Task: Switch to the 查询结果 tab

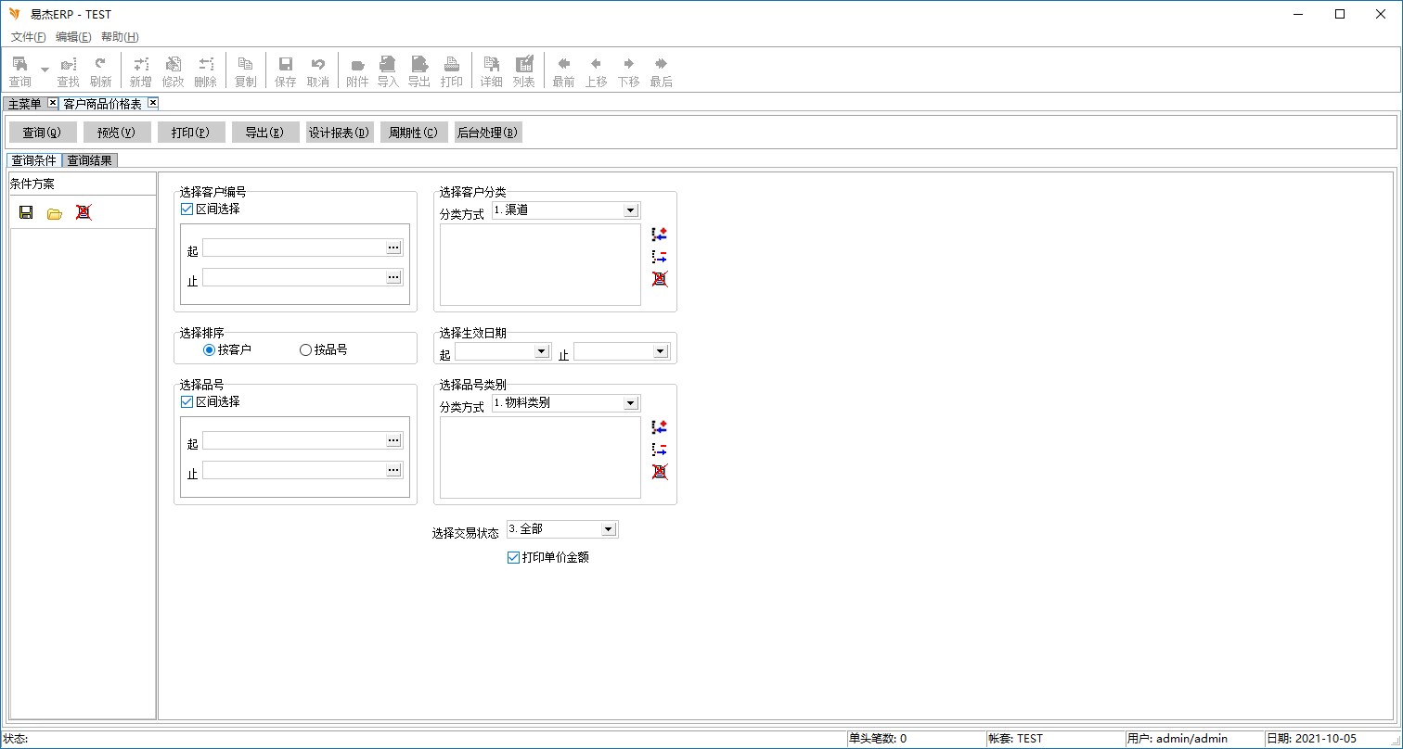Action: click(90, 160)
